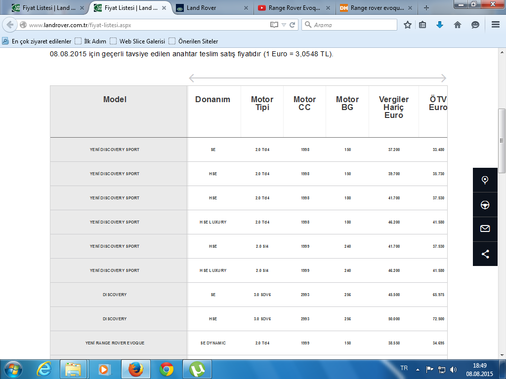Click the URL address bar
The image size is (506, 379).
point(148,25)
